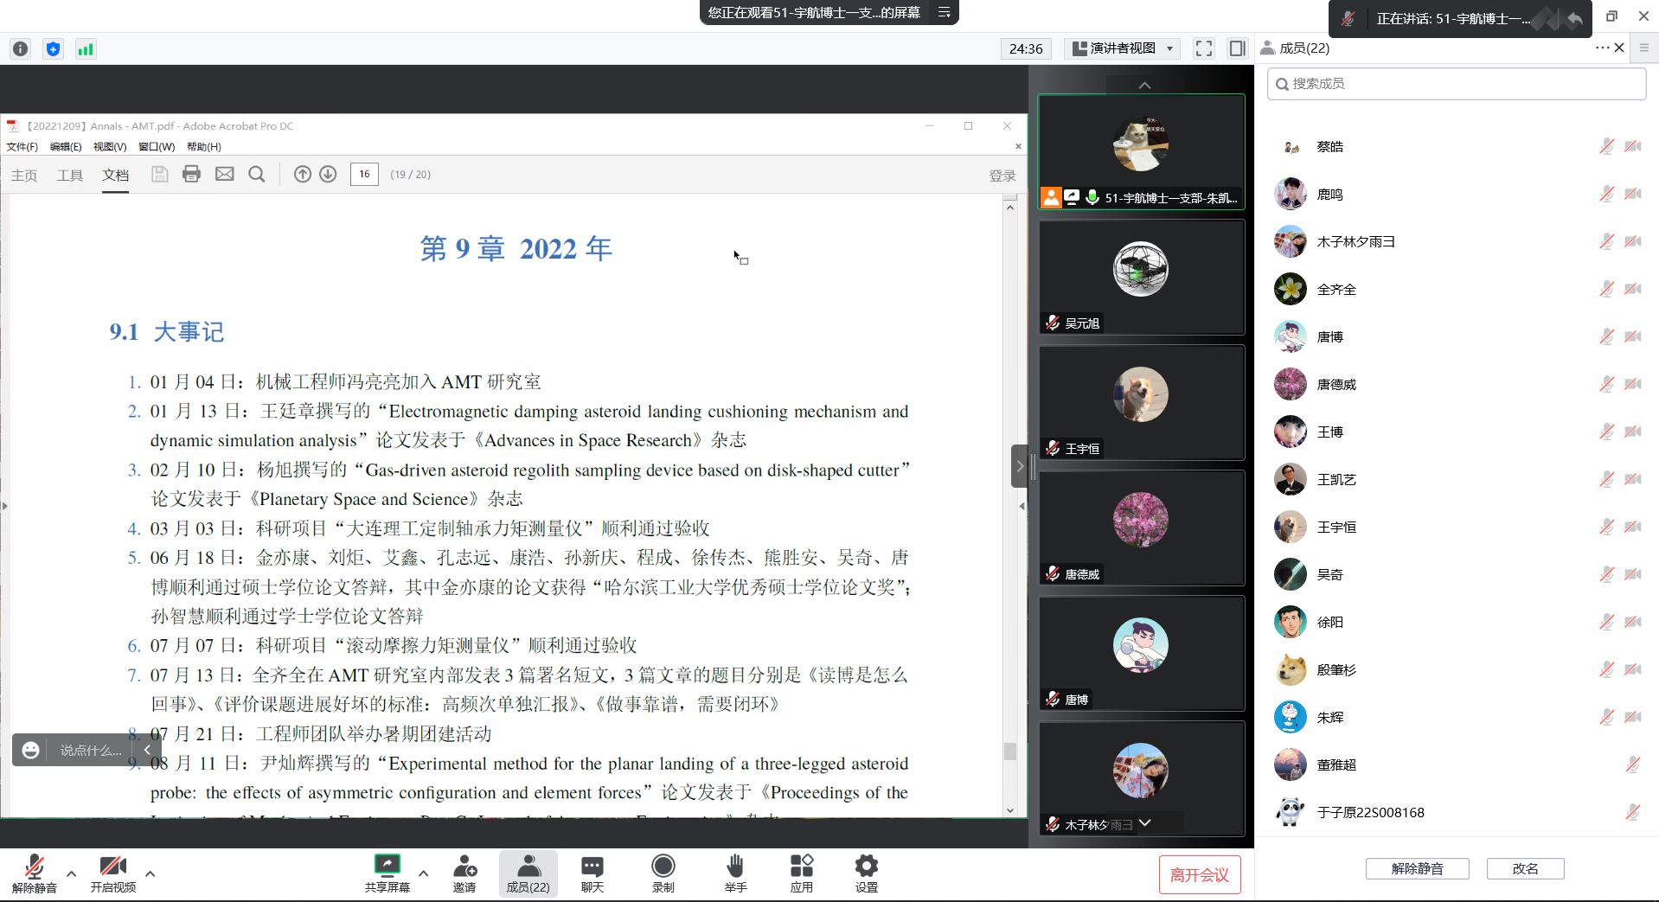Toggle 董雅超's microphone icon

[1633, 764]
